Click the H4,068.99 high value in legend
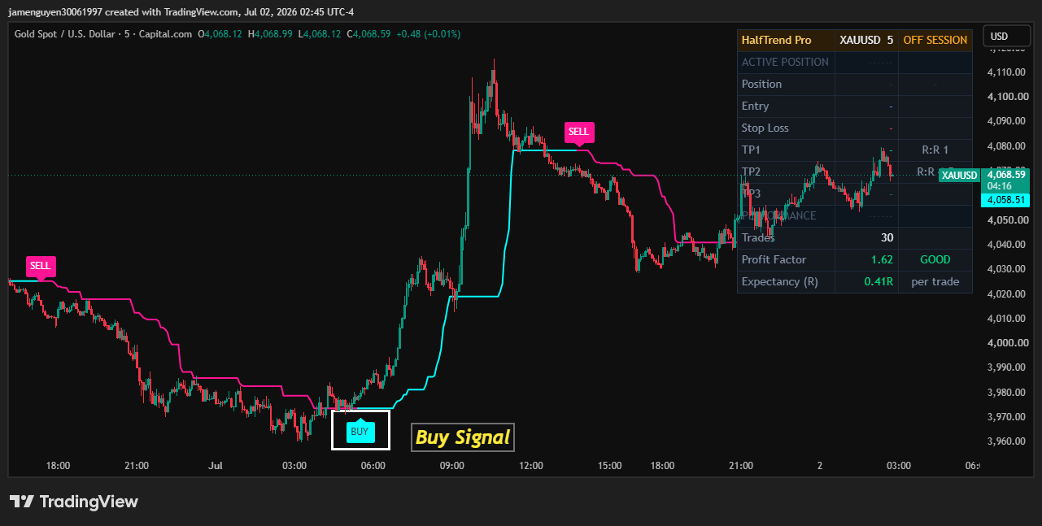The height and width of the screenshot is (526, 1042). pos(271,34)
